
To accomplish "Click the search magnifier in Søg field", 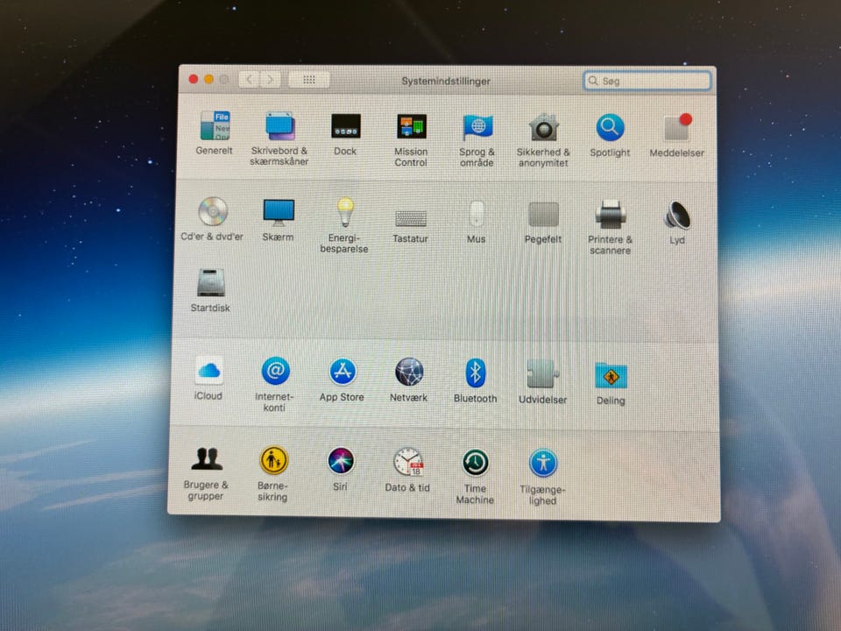I will (x=593, y=81).
